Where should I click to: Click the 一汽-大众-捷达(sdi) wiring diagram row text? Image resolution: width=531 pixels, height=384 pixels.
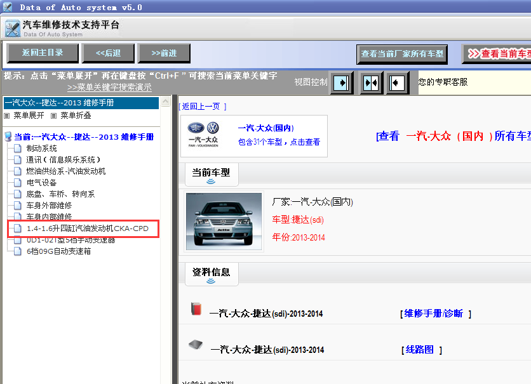(267, 350)
